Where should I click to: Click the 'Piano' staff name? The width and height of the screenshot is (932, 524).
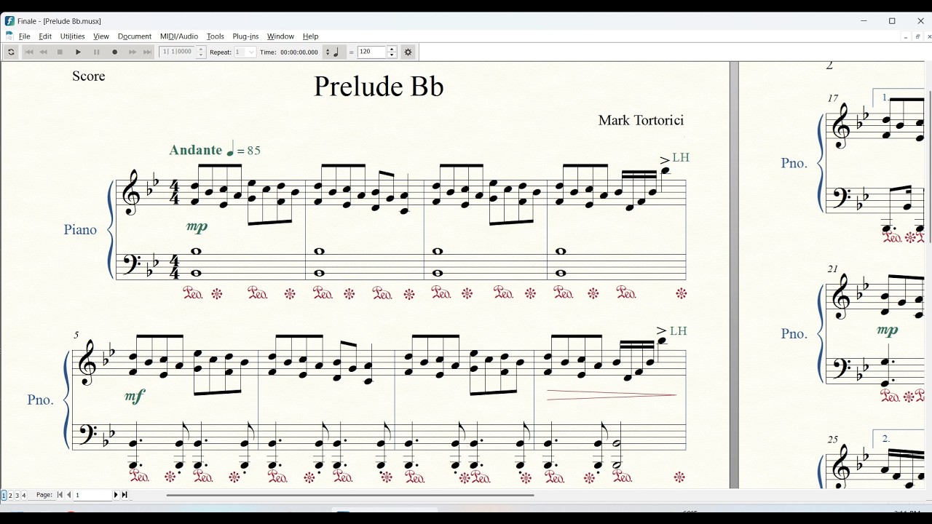(80, 230)
